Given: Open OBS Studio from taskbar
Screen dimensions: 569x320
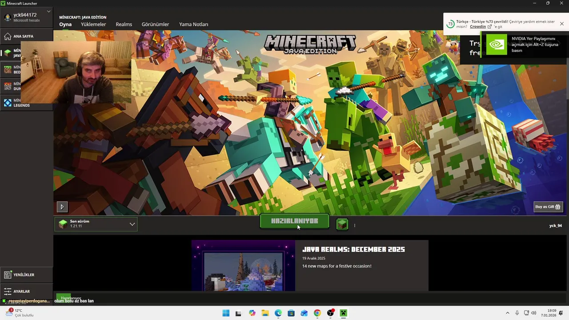Looking at the screenshot, I should (x=330, y=313).
